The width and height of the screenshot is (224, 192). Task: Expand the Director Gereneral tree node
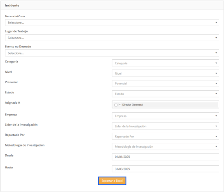(120, 104)
